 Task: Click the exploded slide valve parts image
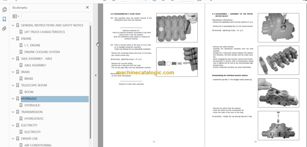[x=177, y=62]
